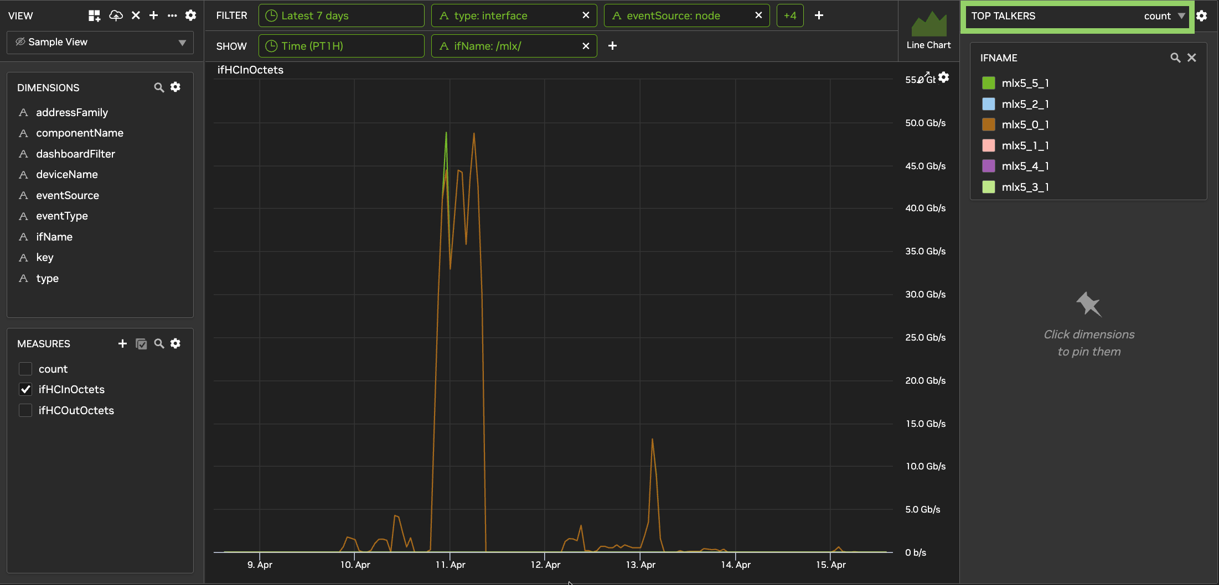This screenshot has height=585, width=1219.
Task: Select the componentName dimension
Action: click(x=80, y=133)
